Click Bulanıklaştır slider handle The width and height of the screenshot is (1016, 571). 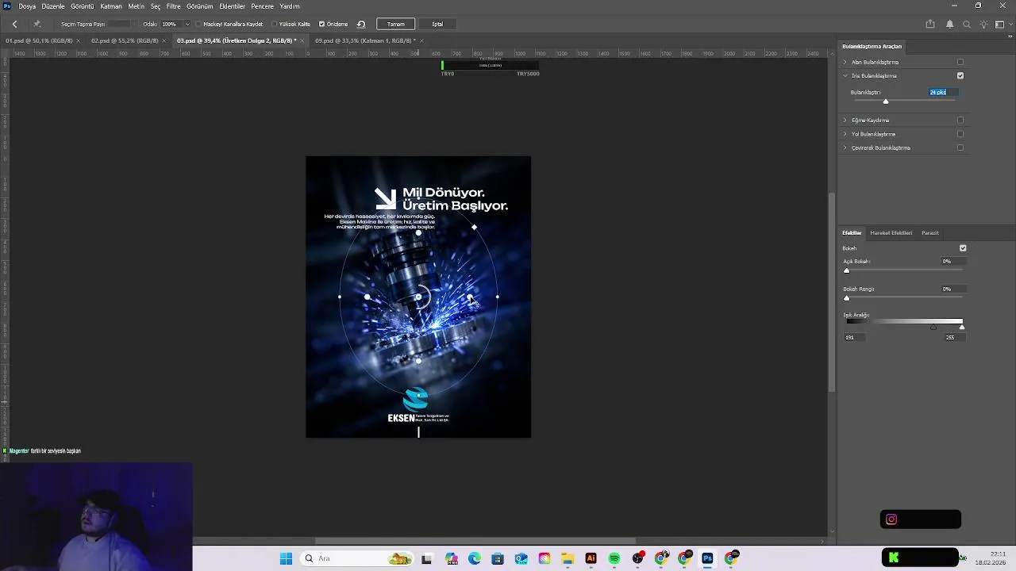[886, 102]
